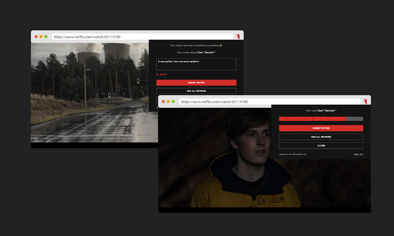Click the 'Signed in as' account text
This screenshot has width=394, height=236.
(x=293, y=154)
